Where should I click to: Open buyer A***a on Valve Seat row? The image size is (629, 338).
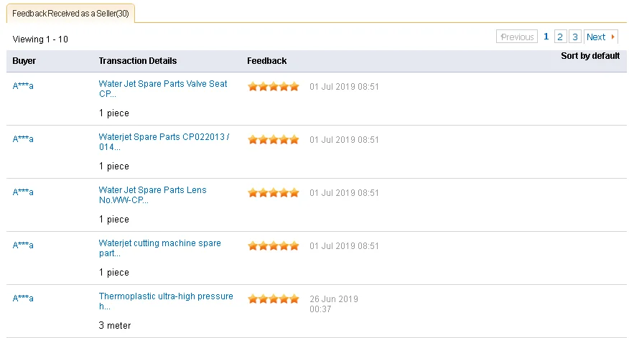coord(23,86)
